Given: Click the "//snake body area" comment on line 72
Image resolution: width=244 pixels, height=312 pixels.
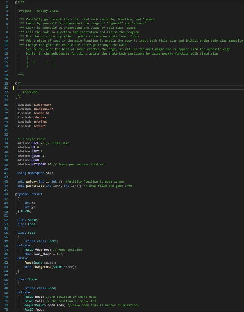Looking at the screenshot, I should coord(103,305).
